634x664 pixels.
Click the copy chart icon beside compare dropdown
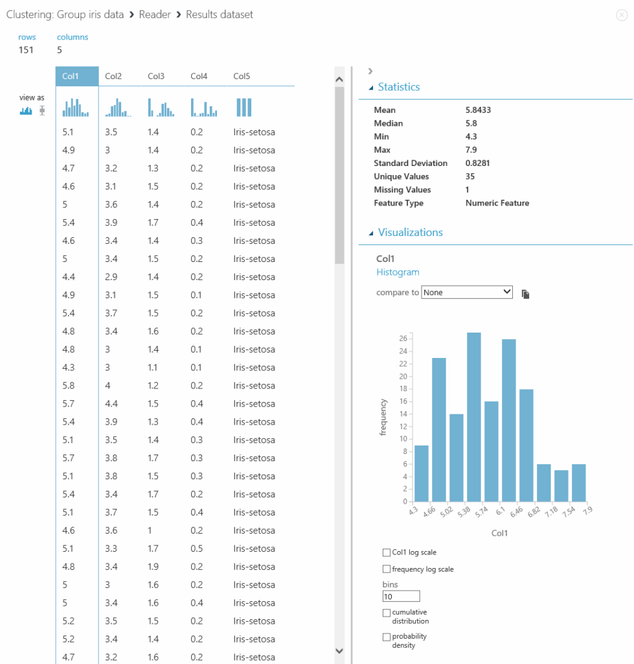tap(525, 294)
